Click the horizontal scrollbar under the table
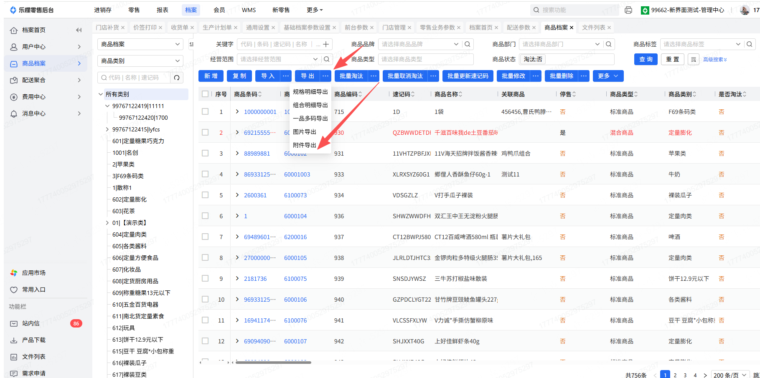The width and height of the screenshot is (760, 378). click(x=273, y=363)
